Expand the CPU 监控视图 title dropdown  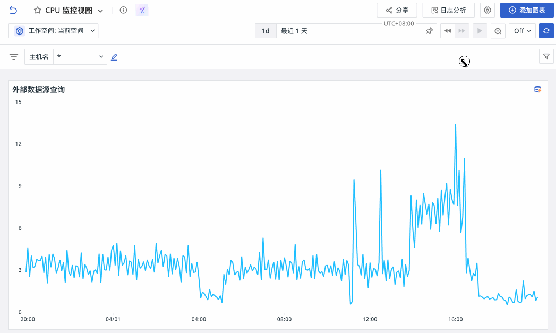[101, 11]
